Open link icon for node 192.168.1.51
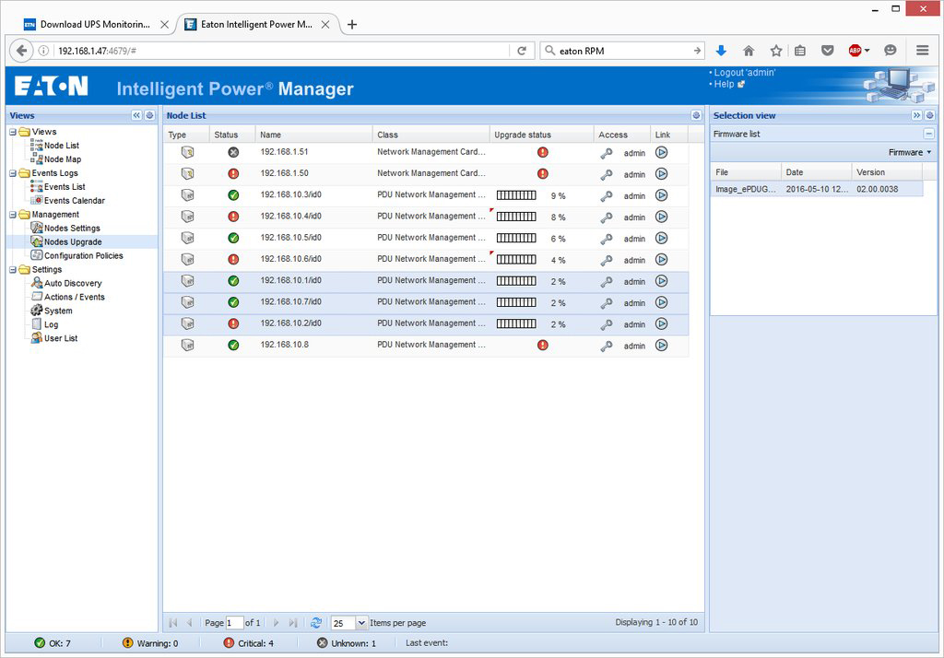Image resolution: width=944 pixels, height=658 pixels. coord(661,152)
